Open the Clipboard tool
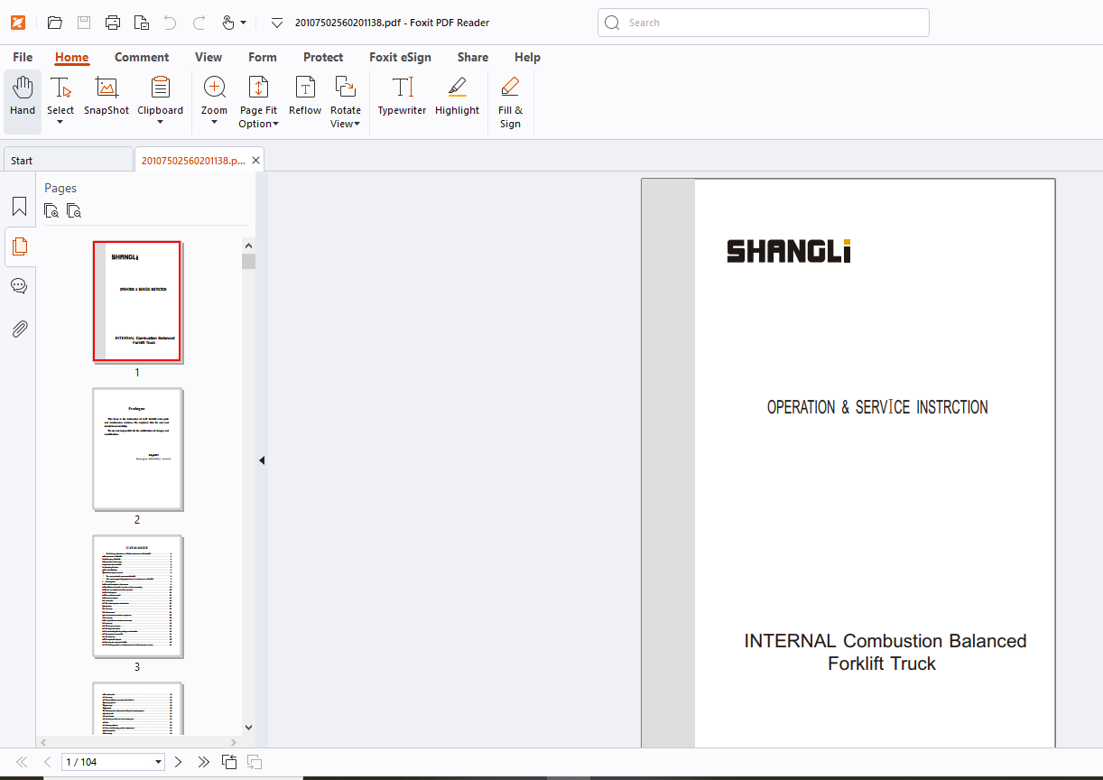Screen dimensions: 1103x780 click(x=160, y=88)
